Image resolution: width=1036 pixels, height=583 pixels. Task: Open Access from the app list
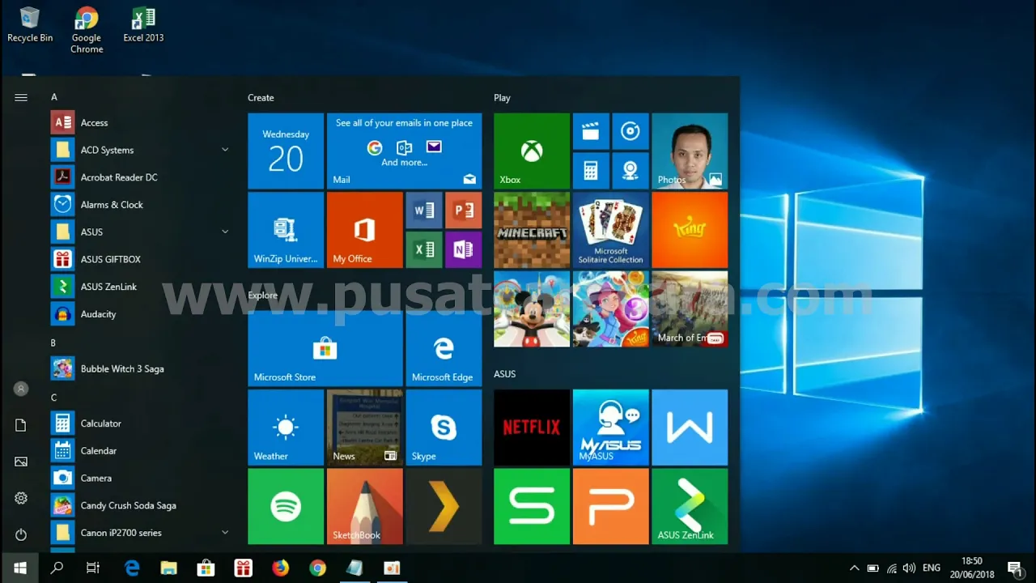[141, 123]
